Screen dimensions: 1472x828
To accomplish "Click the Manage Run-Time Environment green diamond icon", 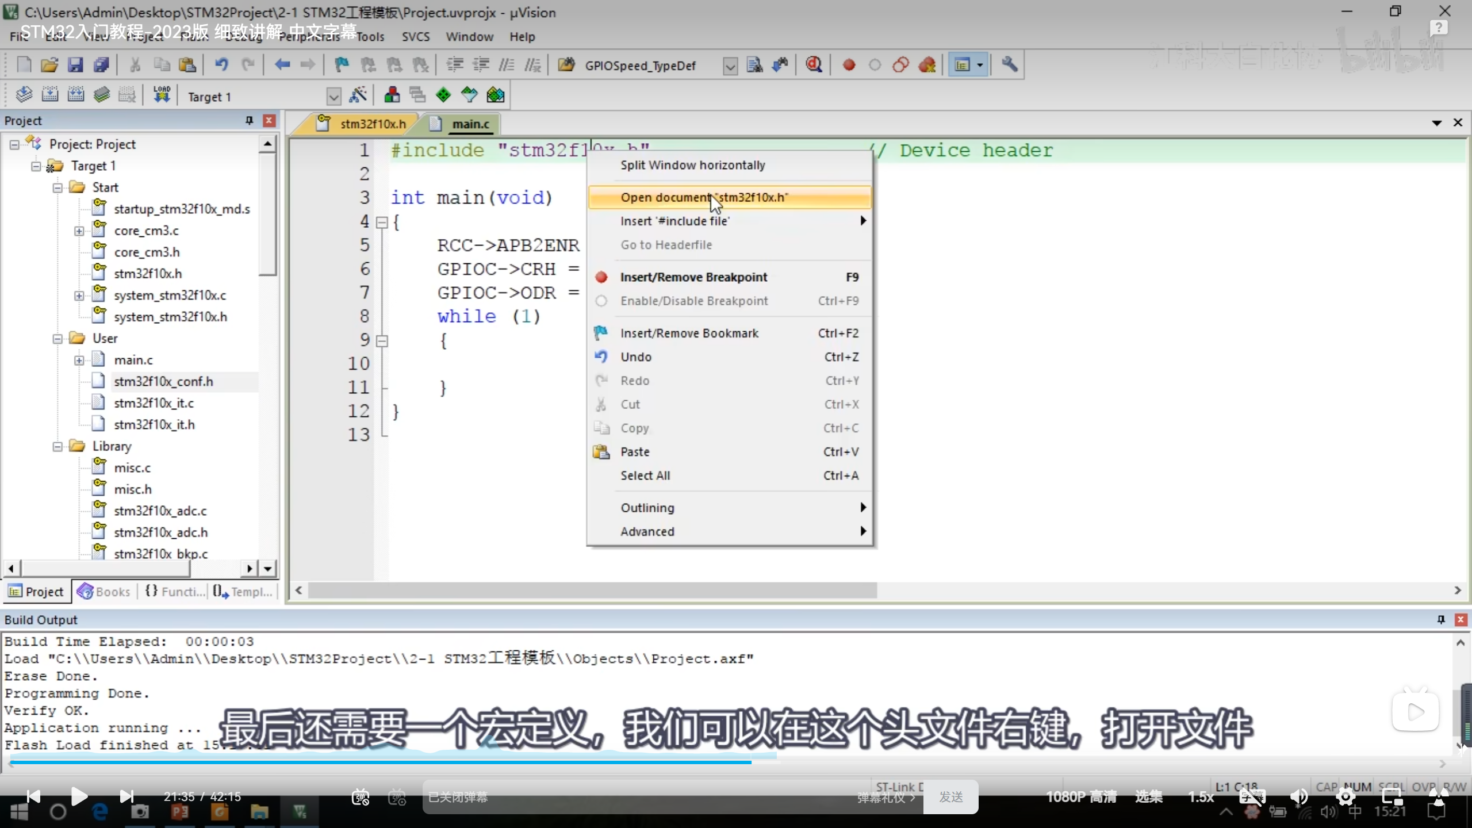I will 443,95.
